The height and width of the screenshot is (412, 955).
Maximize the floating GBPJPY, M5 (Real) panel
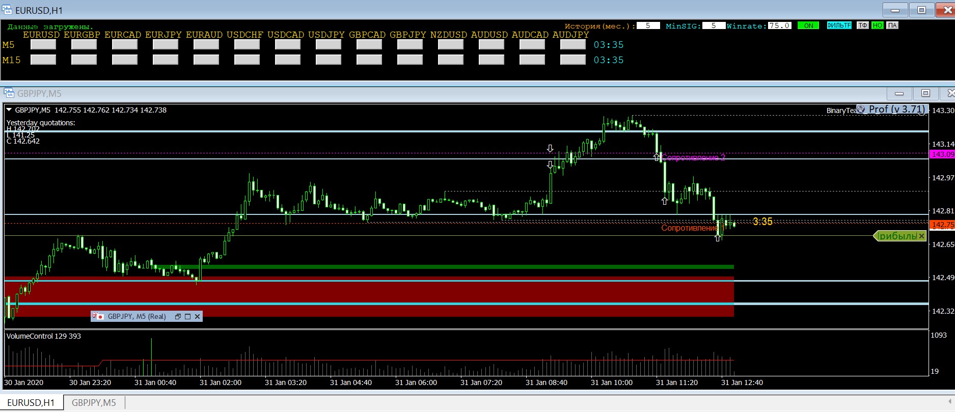(x=187, y=316)
